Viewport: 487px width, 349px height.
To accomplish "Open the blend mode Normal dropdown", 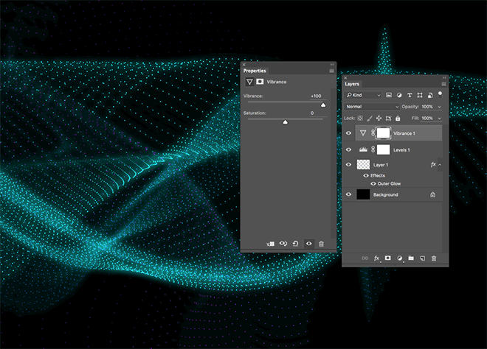I will pyautogui.click(x=372, y=107).
